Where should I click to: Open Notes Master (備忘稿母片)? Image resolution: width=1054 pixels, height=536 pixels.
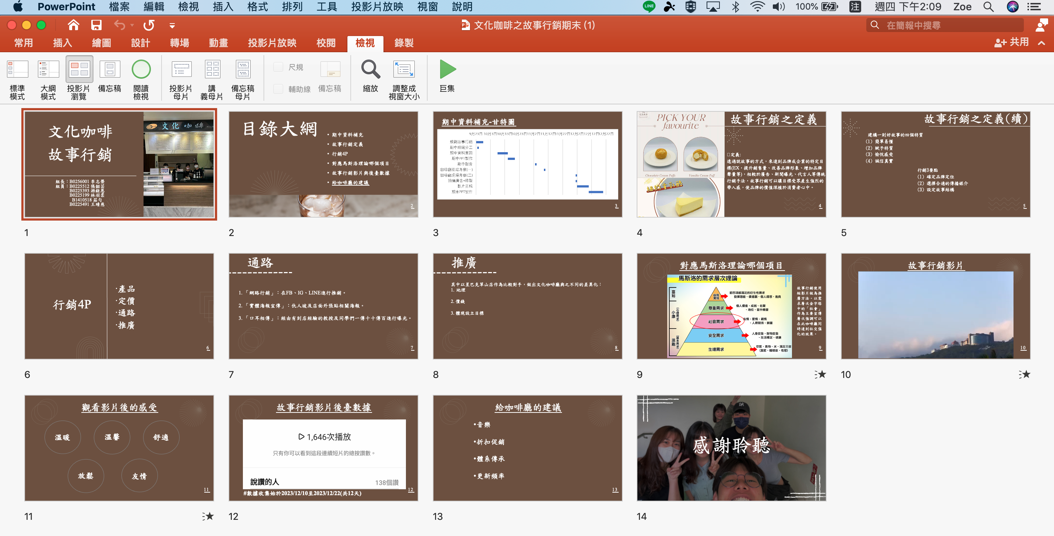click(243, 79)
